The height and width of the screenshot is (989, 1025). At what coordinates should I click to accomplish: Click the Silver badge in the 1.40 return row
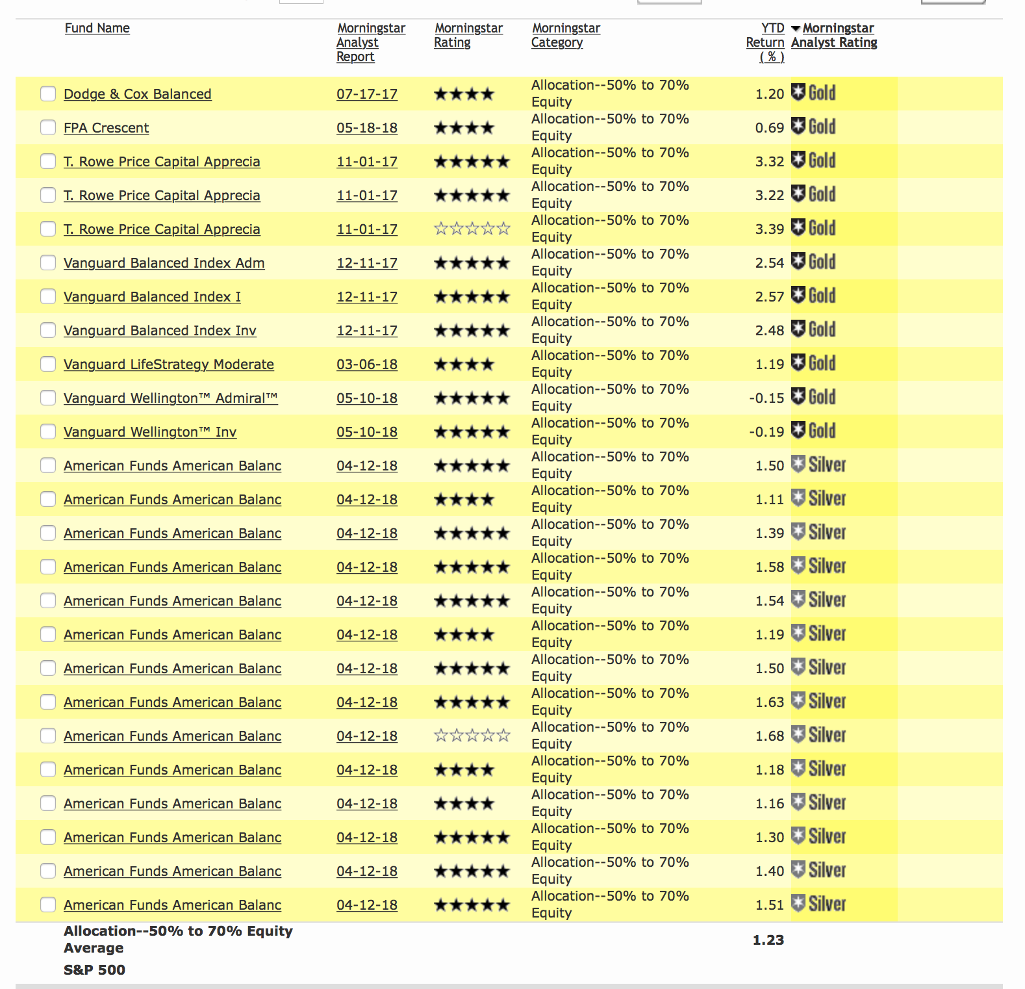click(818, 870)
